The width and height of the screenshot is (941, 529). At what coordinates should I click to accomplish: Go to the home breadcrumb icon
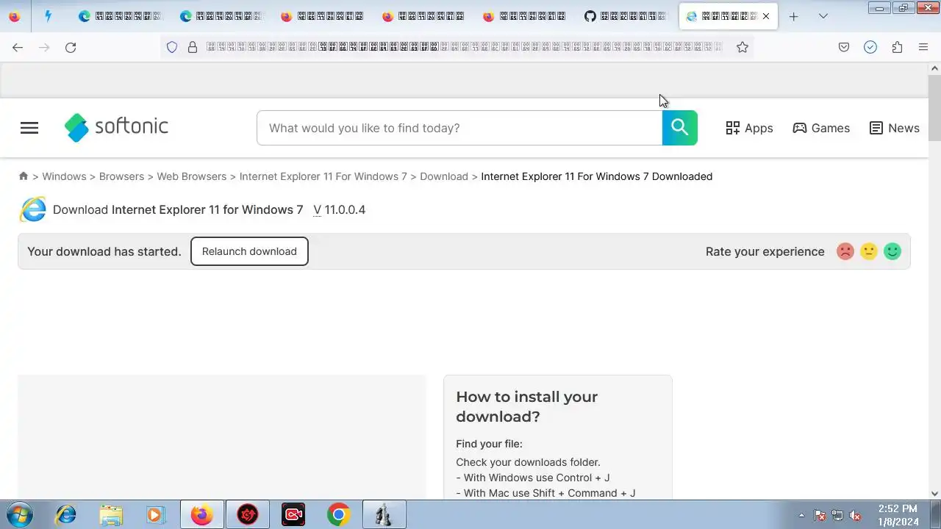coord(24,176)
